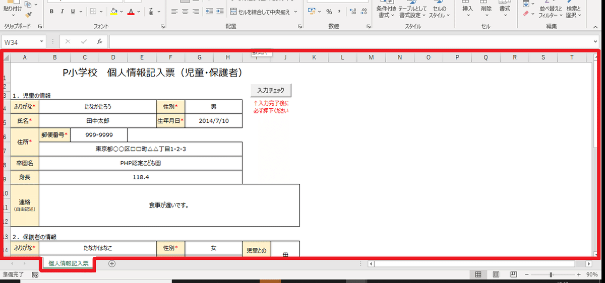Switch to Page Layout view
605x283 pixels.
496,274
